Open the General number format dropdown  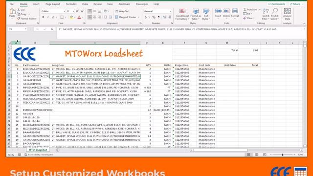tap(170, 11)
